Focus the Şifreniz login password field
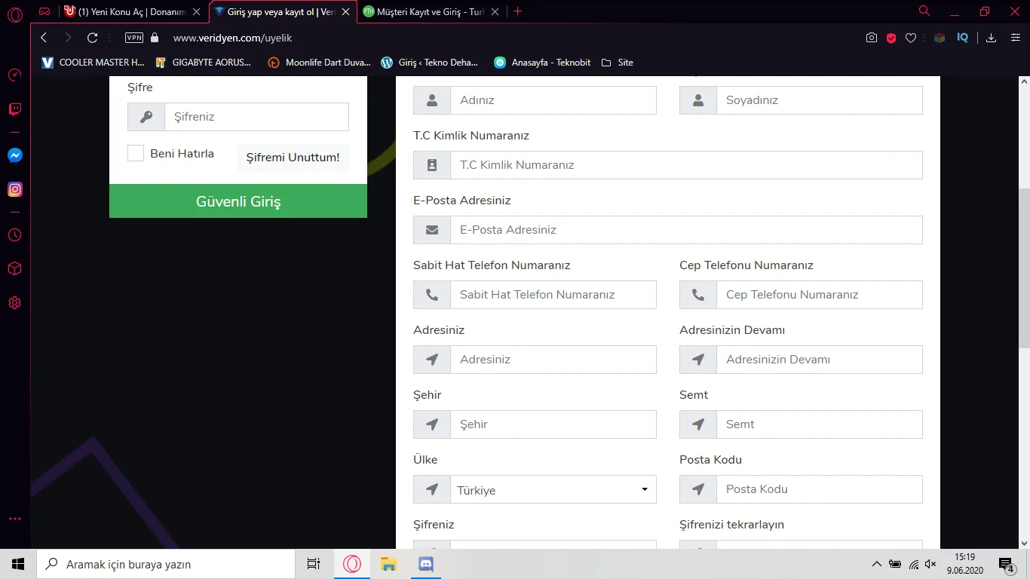This screenshot has height=579, width=1030. [256, 117]
